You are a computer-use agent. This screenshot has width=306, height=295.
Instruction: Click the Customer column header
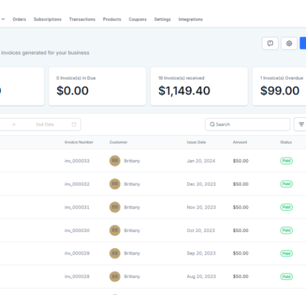[x=118, y=142]
